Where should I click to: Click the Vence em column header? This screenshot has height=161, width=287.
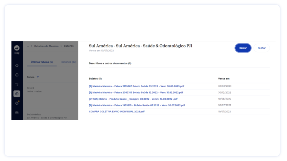(x=224, y=79)
